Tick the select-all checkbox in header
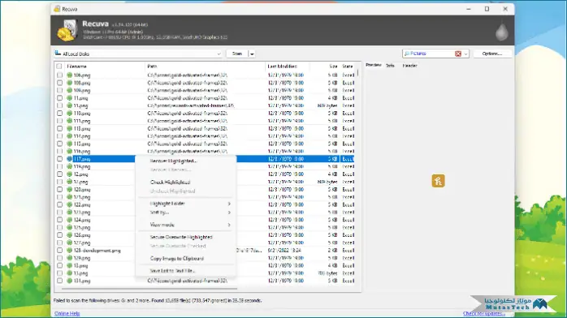Screen dimensions: 567x318 (x=59, y=67)
